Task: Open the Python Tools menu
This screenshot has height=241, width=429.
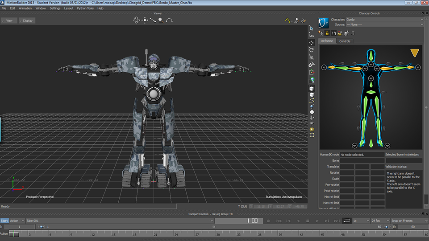Action: tap(85, 8)
